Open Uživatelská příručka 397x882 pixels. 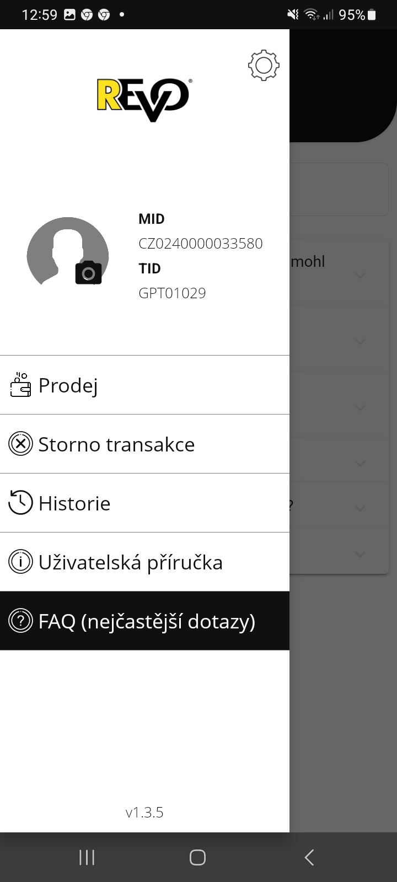click(x=130, y=562)
